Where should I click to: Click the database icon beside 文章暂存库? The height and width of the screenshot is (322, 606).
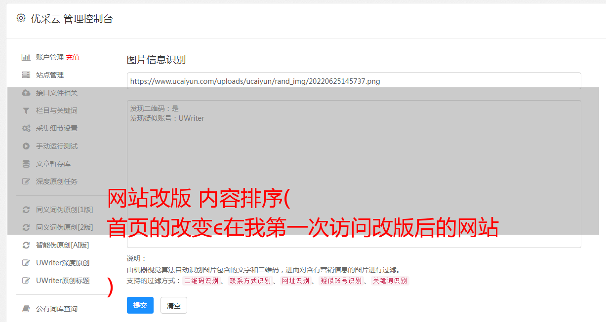(26, 164)
